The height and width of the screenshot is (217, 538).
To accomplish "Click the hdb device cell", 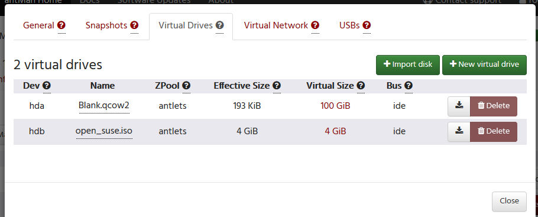I will (x=37, y=131).
